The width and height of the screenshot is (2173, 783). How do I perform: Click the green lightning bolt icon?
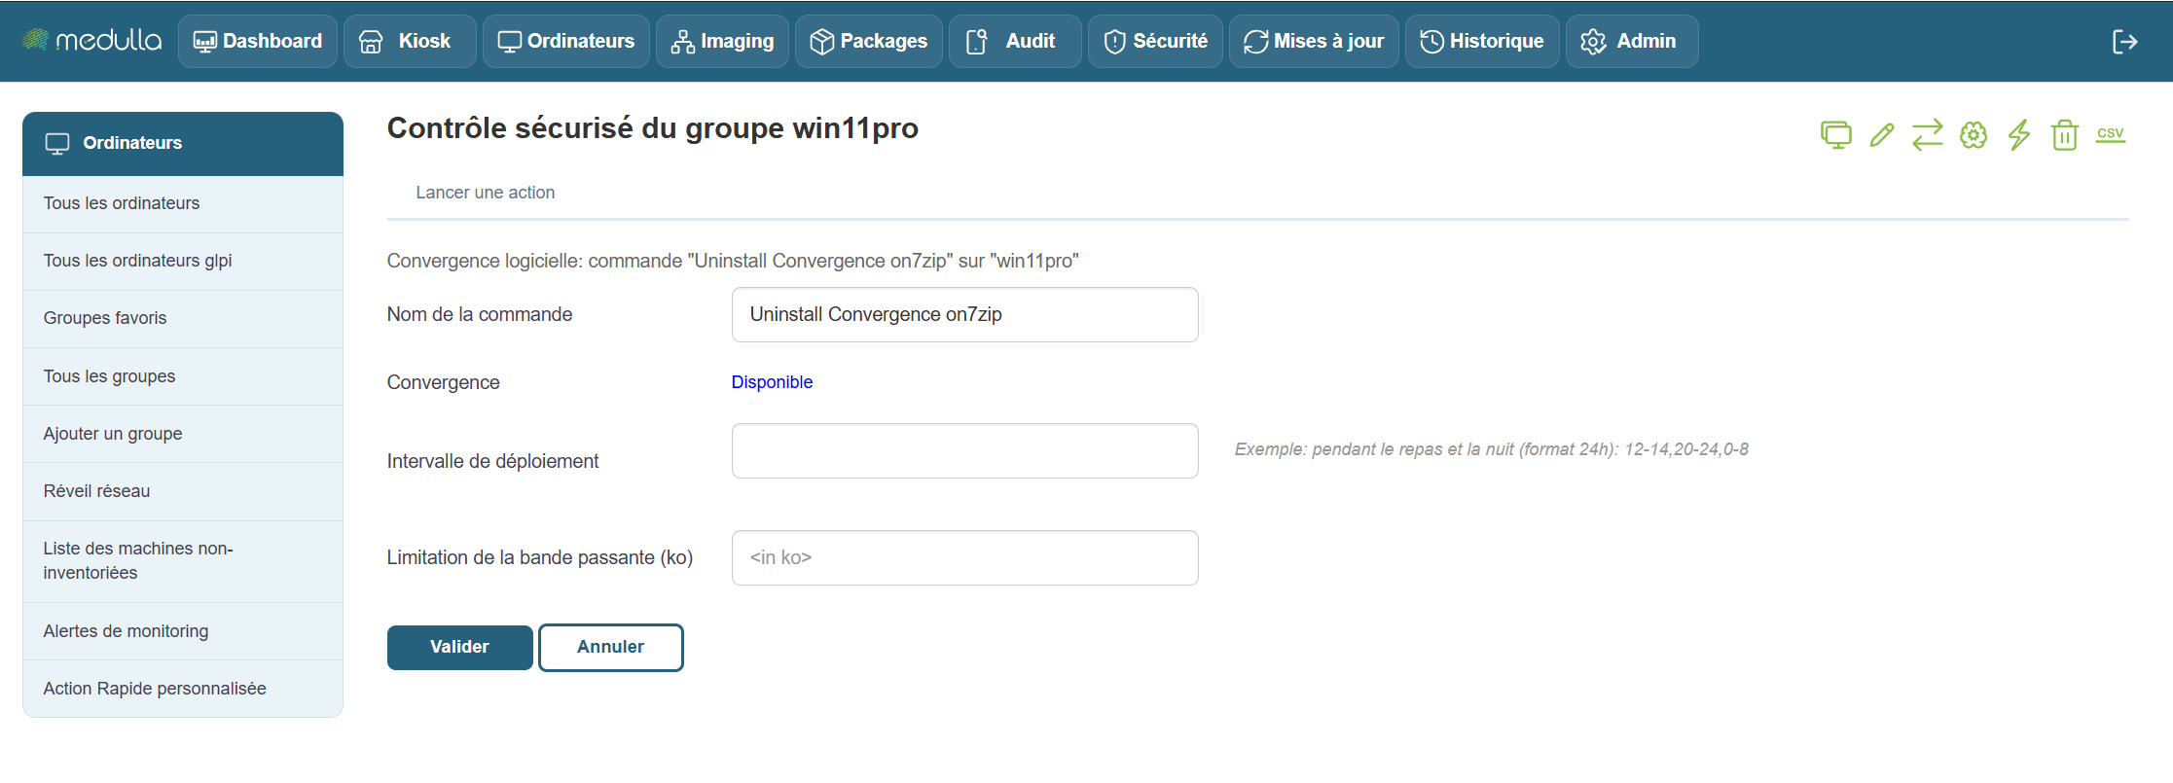coord(2019,135)
